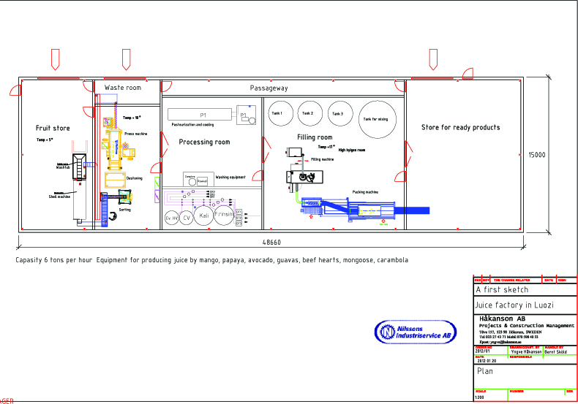
Task: Click the Processing room label
Action: [x=204, y=142]
